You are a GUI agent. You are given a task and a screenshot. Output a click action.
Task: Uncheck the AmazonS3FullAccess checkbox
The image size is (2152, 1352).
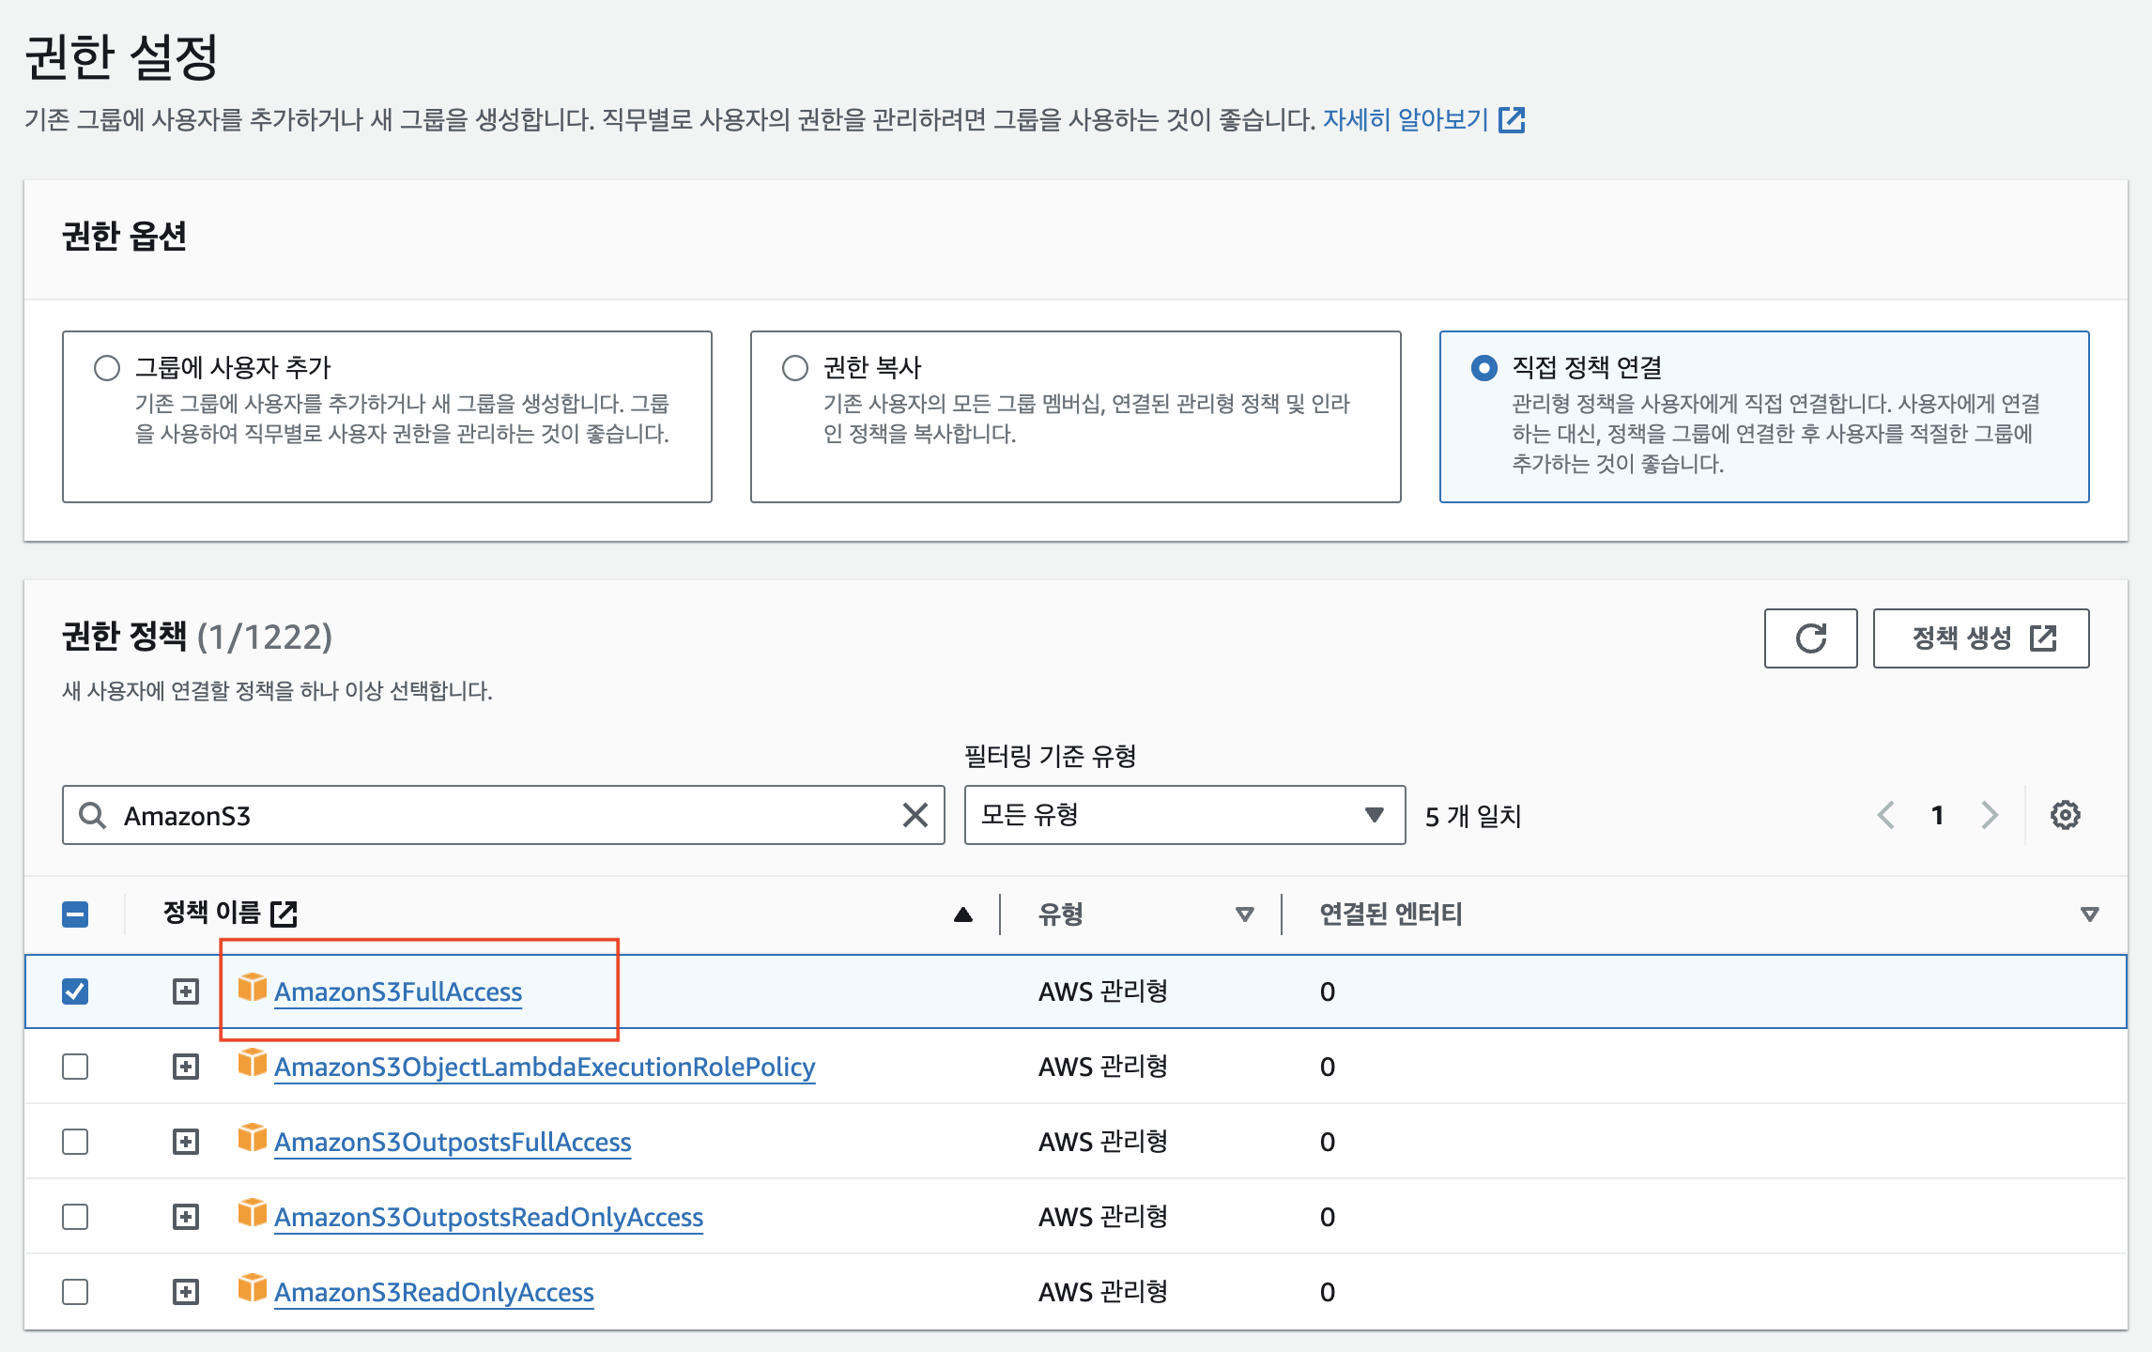(x=75, y=991)
